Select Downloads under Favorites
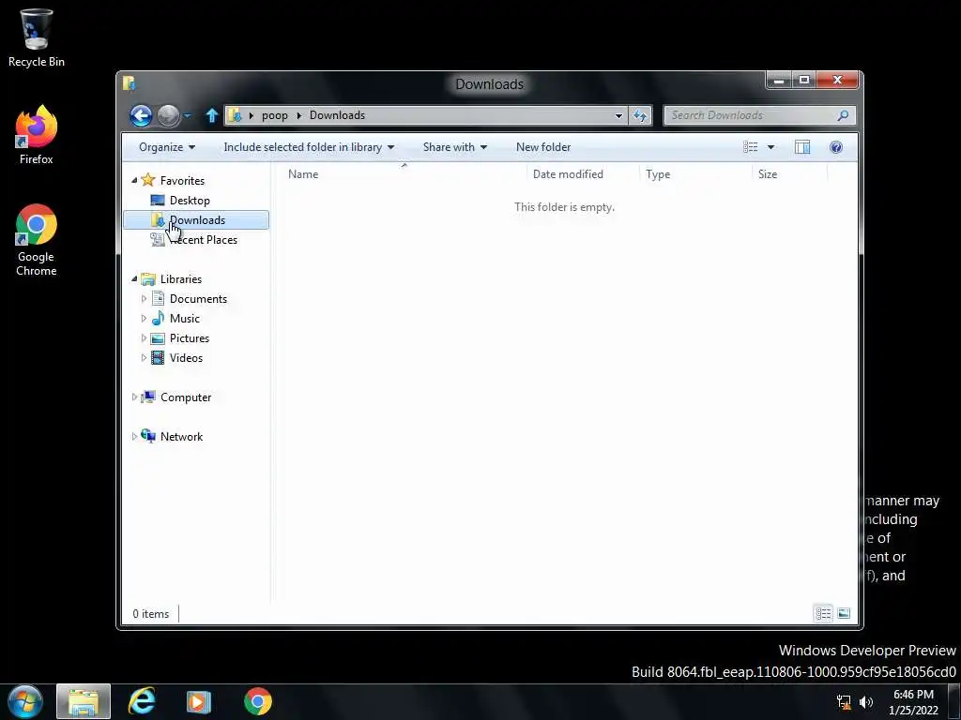961x720 pixels. click(x=196, y=219)
